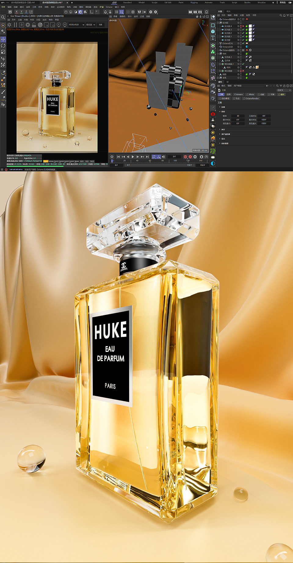Click the timeline sound speaker icon
293x563 pixels.
pos(163,157)
